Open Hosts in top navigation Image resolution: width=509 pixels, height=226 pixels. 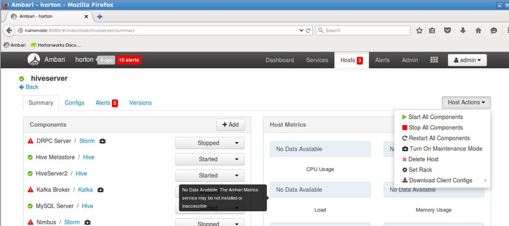coord(352,60)
